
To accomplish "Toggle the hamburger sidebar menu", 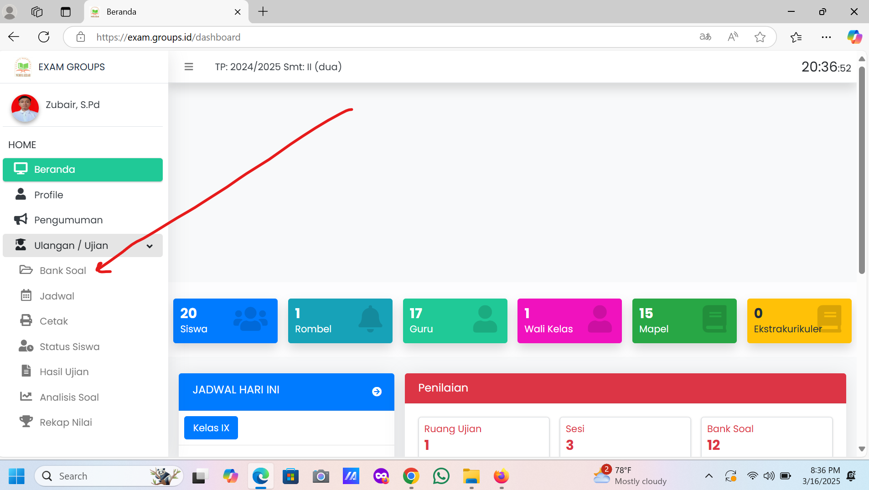I will [189, 67].
